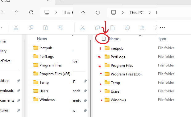Click the pin icon beside Desktop in left sidebar

[19, 81]
